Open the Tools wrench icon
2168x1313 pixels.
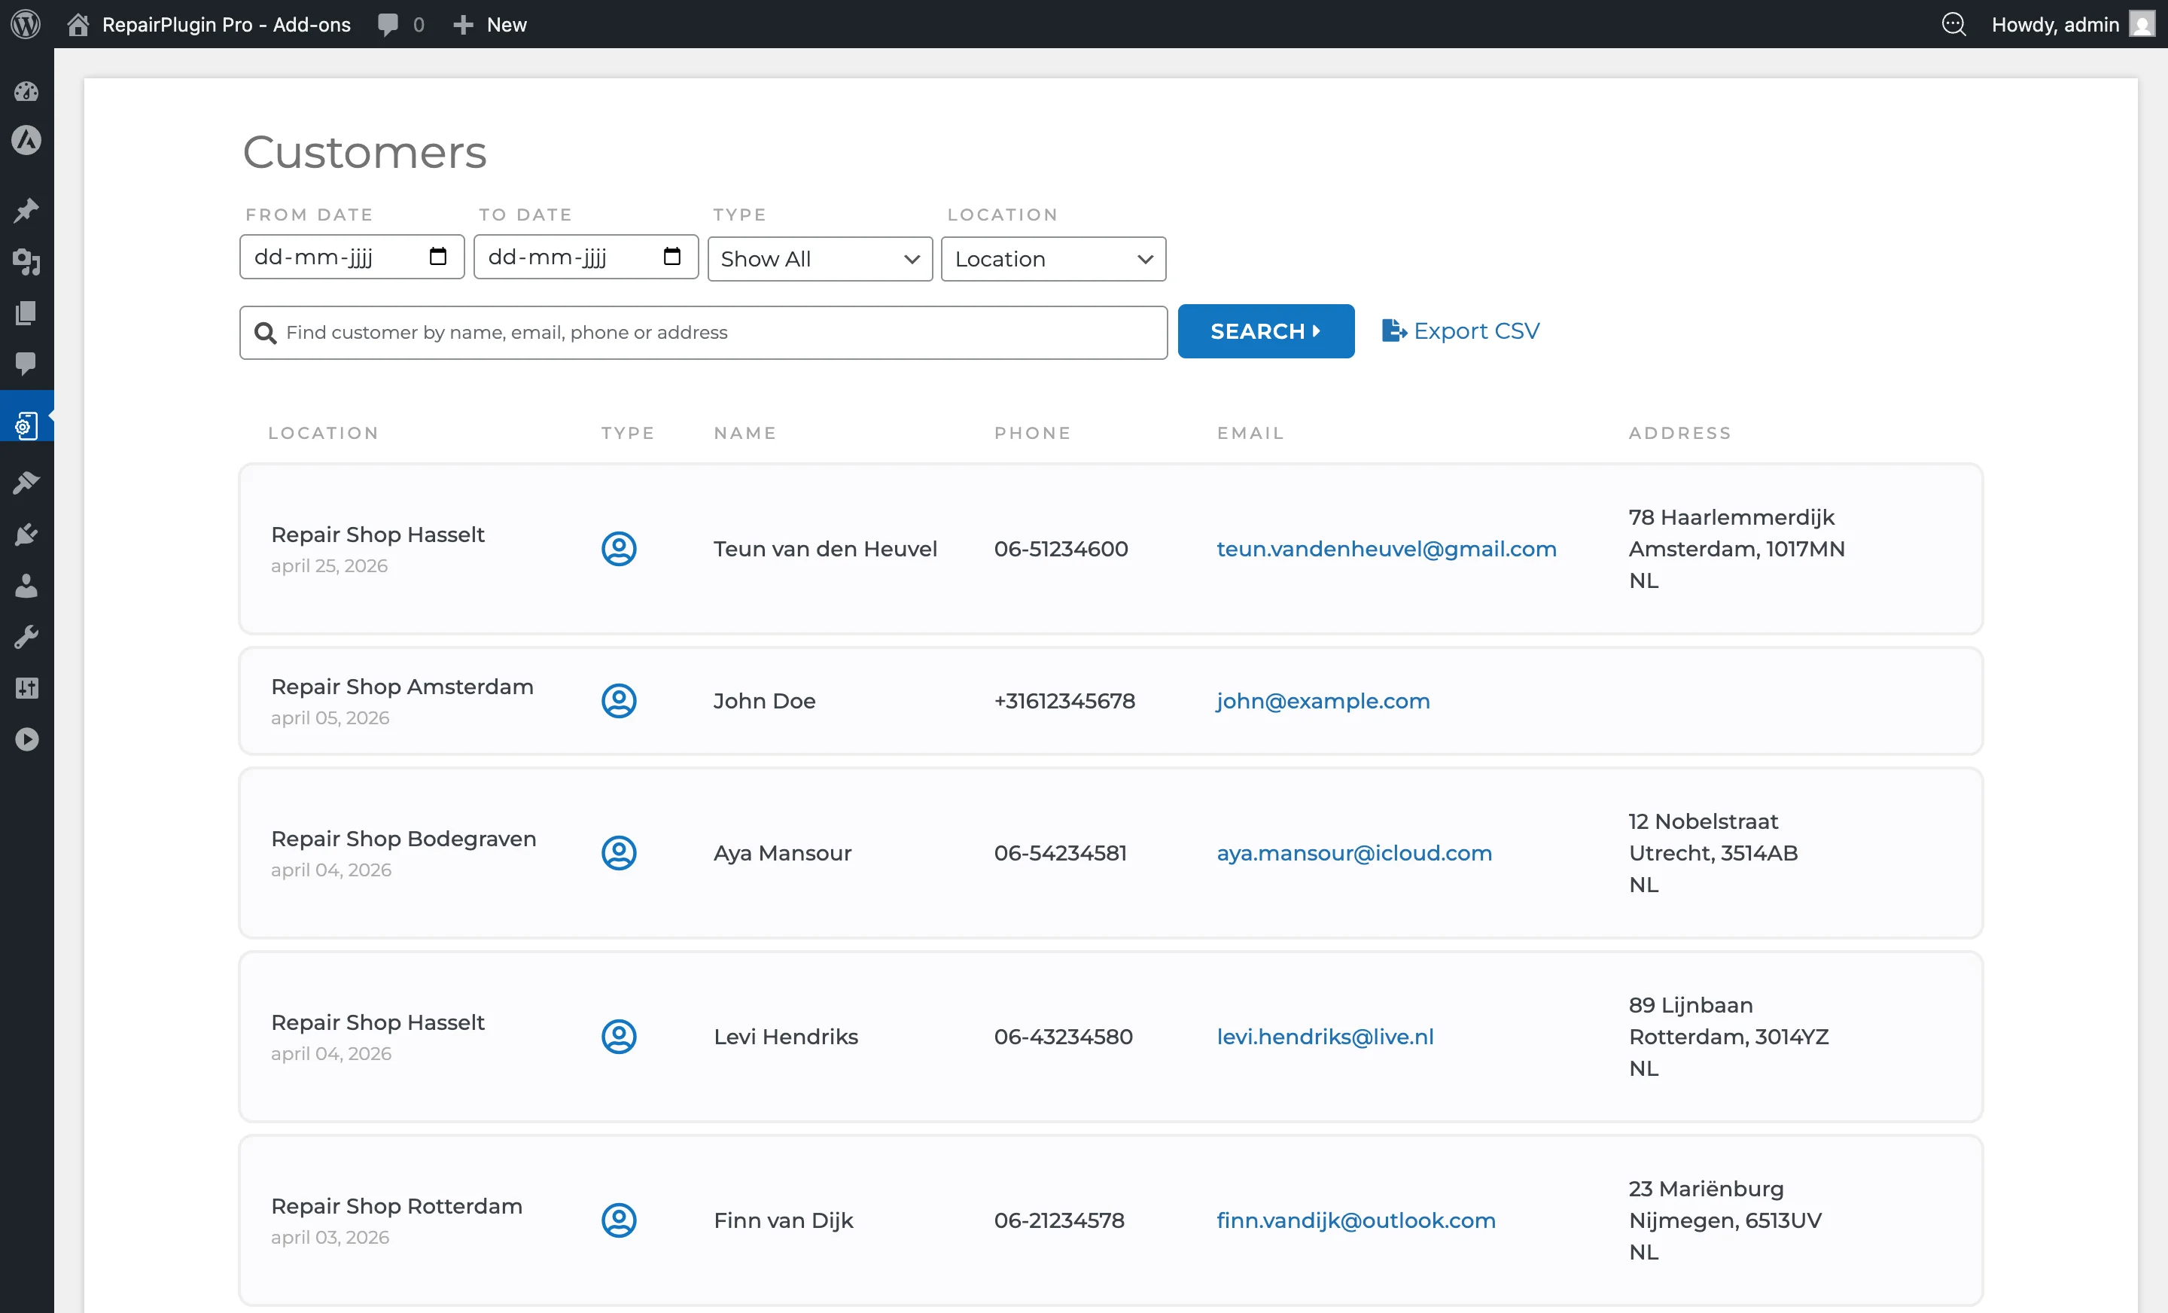(x=26, y=636)
